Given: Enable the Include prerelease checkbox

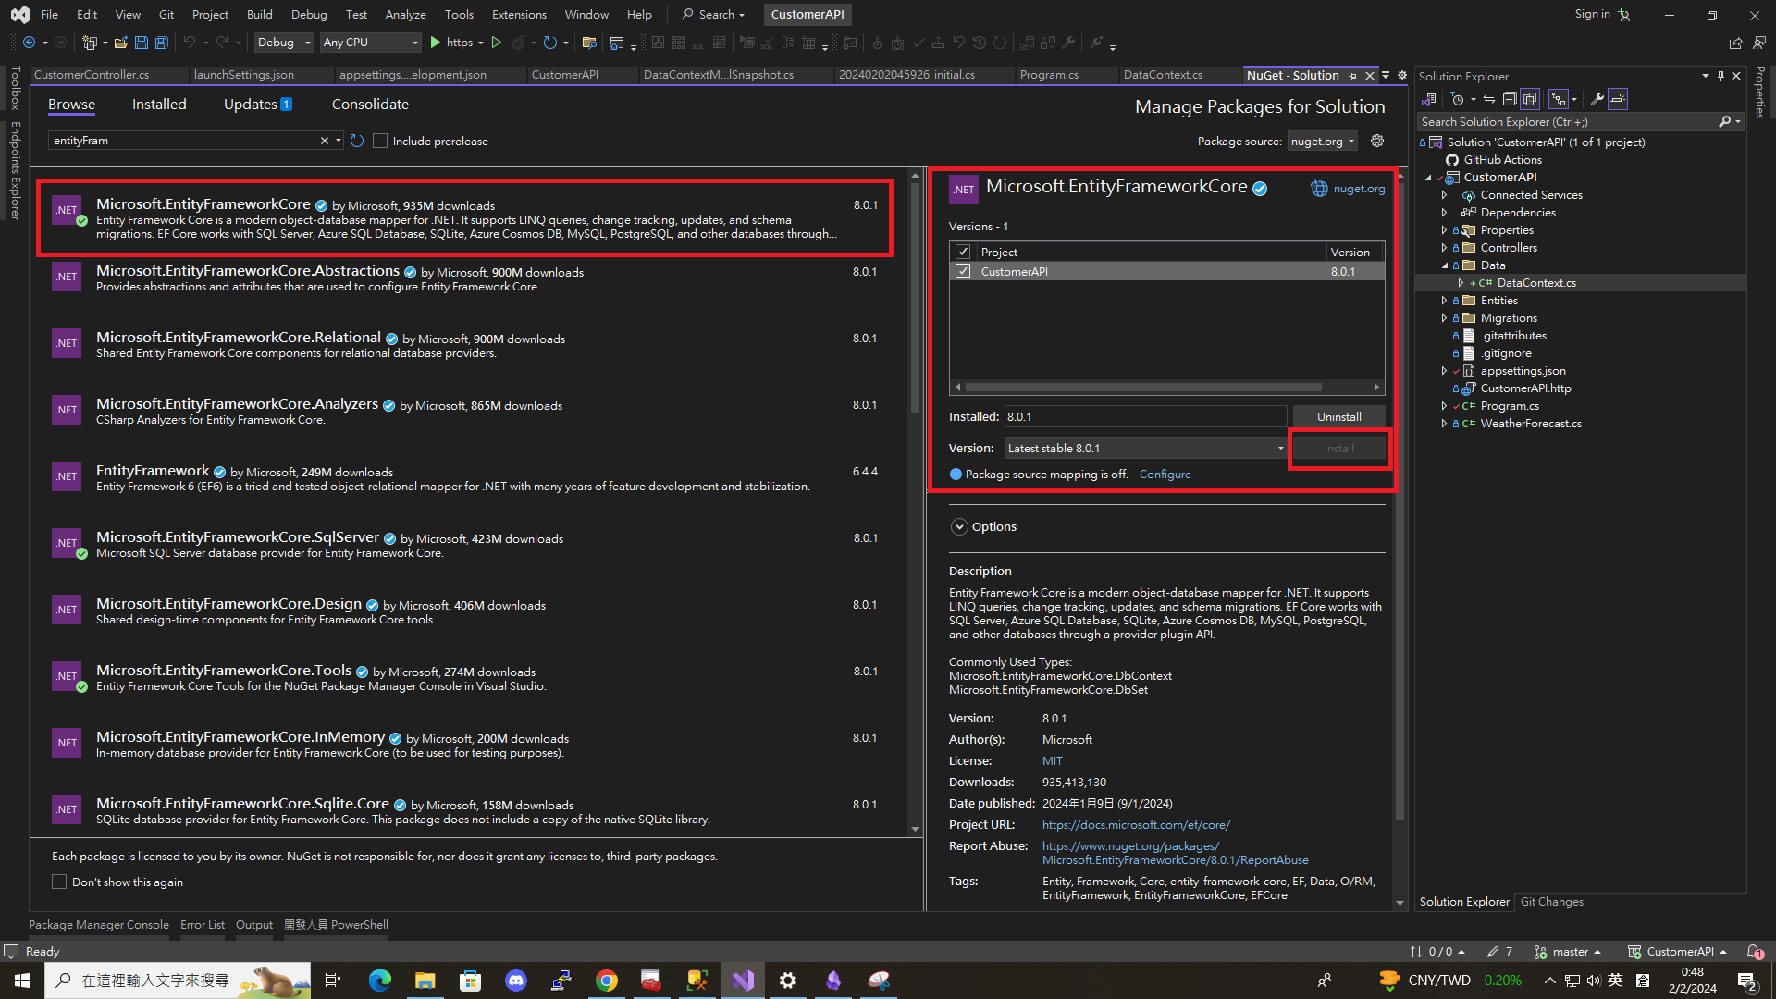Looking at the screenshot, I should click(x=380, y=141).
